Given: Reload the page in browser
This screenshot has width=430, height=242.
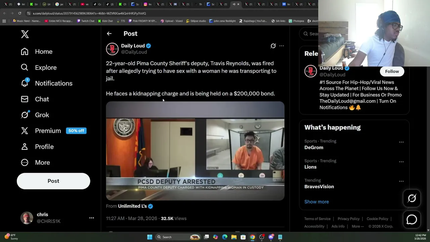Looking at the screenshot, I should (19, 13).
